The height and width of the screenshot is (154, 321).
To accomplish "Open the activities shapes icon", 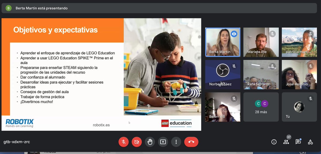I will pos(310,142).
